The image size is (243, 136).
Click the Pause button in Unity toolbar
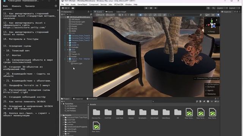[x=151, y=8]
